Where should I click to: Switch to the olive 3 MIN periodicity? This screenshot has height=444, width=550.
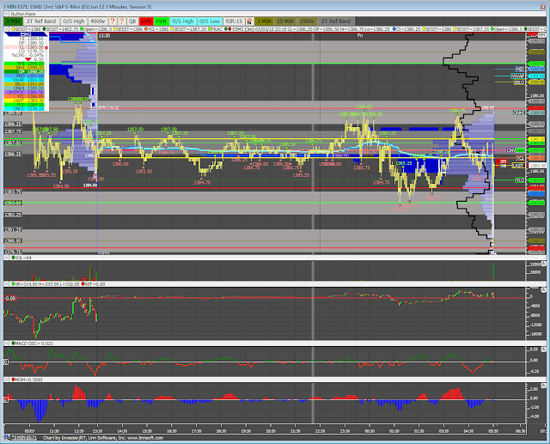click(x=264, y=21)
